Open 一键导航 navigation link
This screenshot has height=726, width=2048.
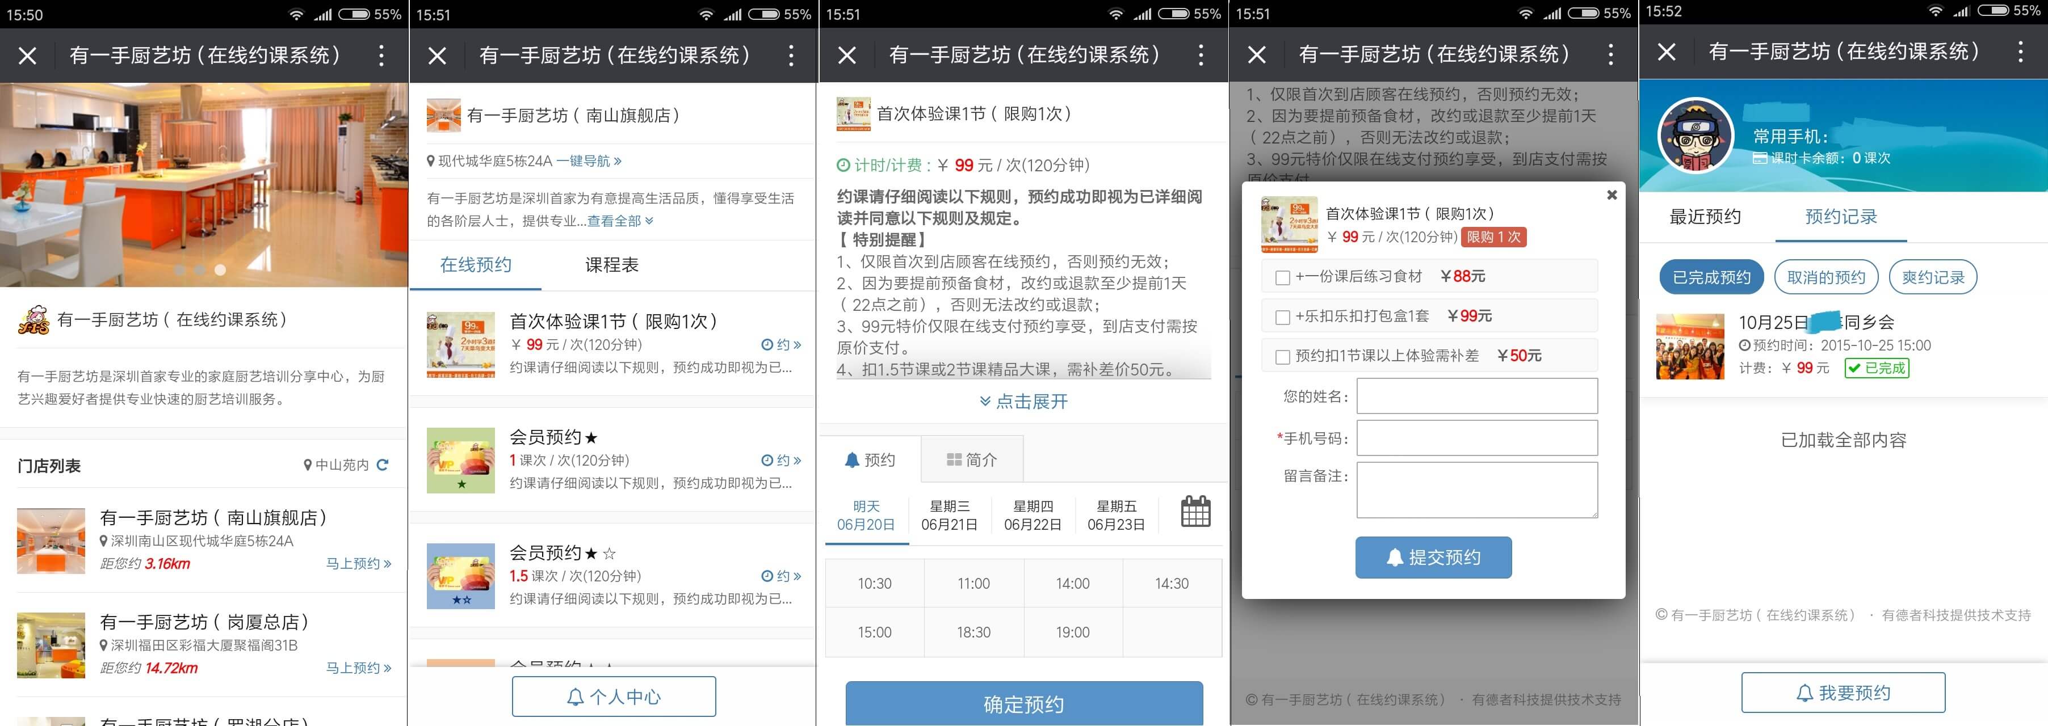tap(589, 161)
